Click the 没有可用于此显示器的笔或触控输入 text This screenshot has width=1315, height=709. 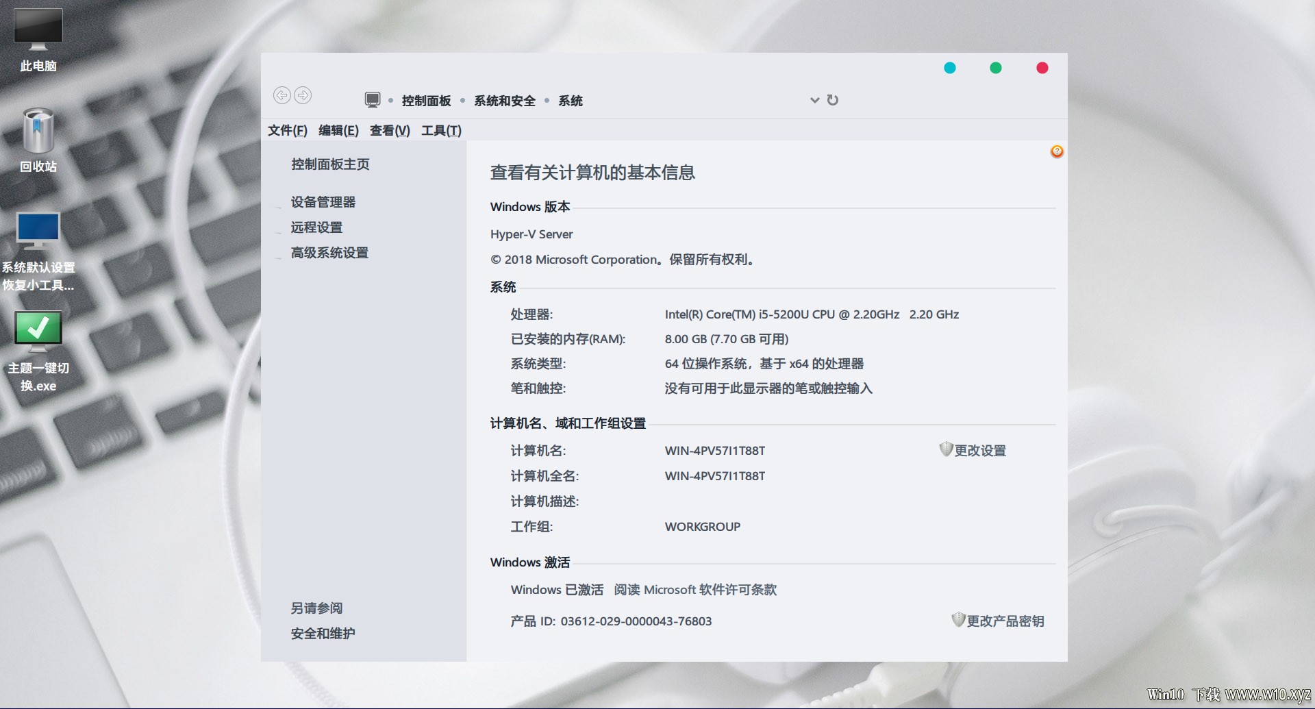(768, 388)
